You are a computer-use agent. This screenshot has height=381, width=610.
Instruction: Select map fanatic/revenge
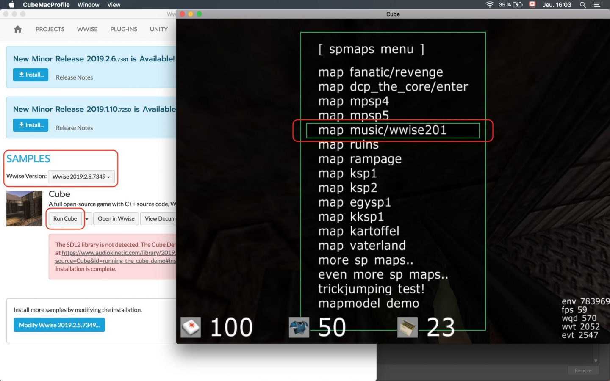click(x=380, y=72)
